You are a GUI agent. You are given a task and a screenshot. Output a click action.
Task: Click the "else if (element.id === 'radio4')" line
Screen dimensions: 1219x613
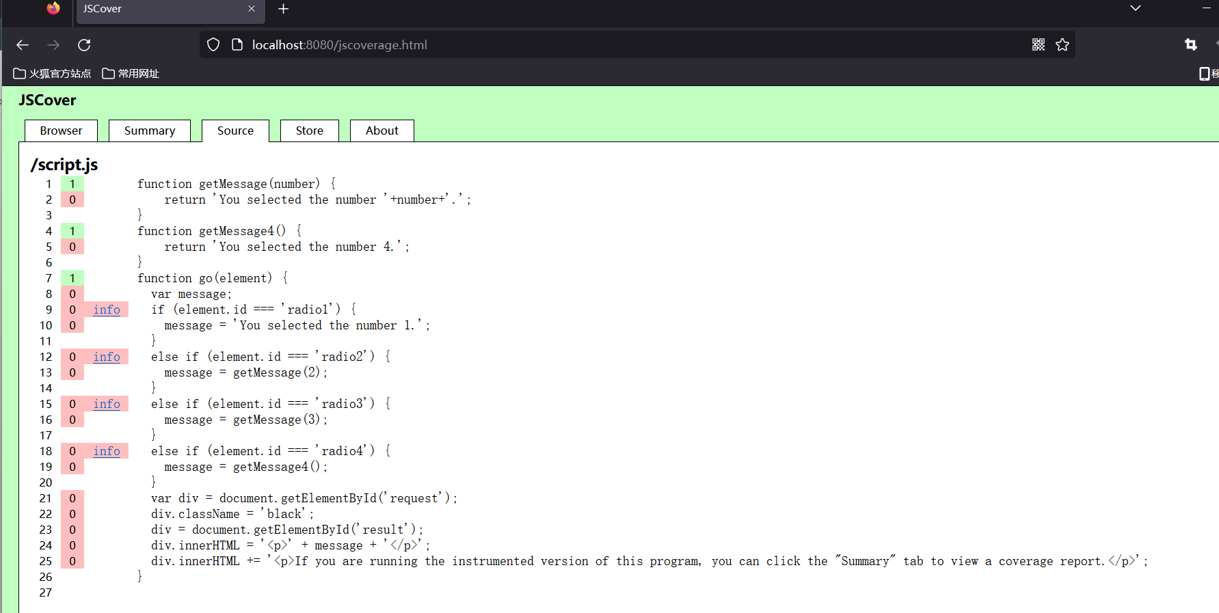[x=271, y=451]
